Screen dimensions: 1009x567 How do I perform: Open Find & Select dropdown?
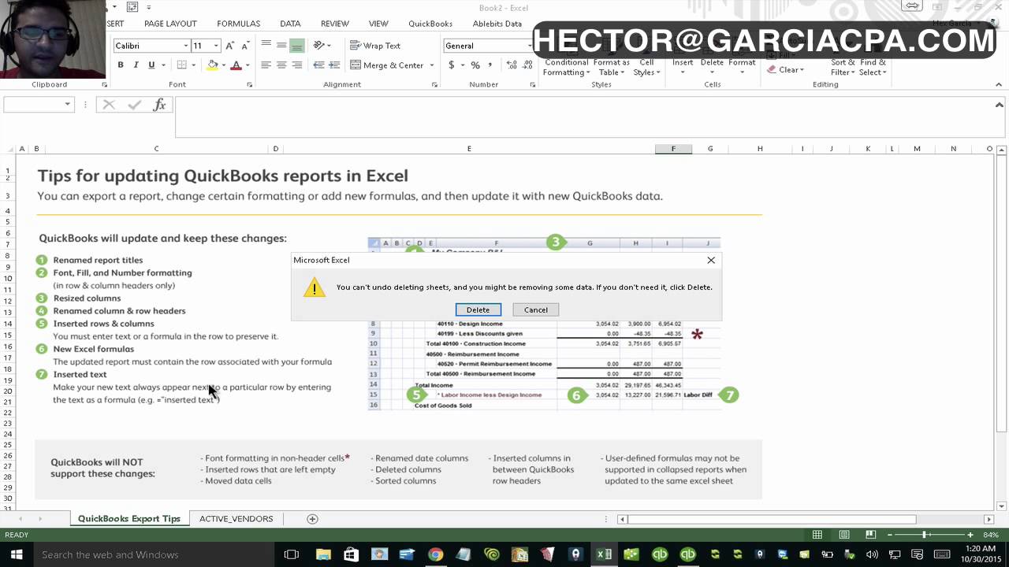(x=873, y=68)
